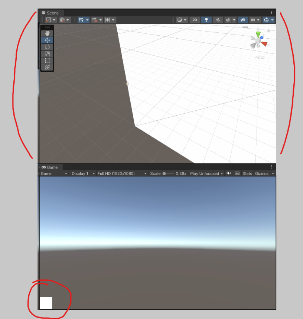This screenshot has height=319, width=303.
Task: Open Scene gizmos dropdown arrow
Action: [x=272, y=20]
